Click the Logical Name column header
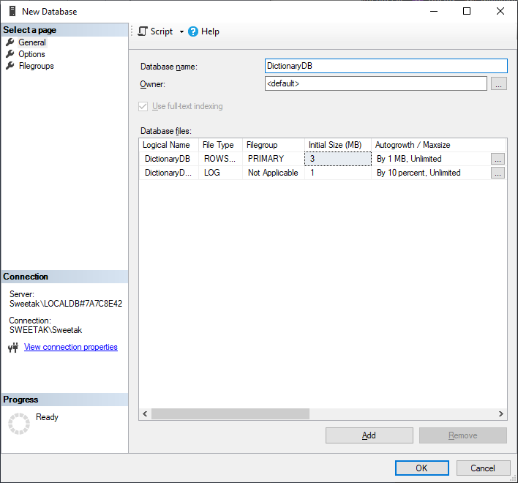The width and height of the screenshot is (518, 483). coord(168,145)
